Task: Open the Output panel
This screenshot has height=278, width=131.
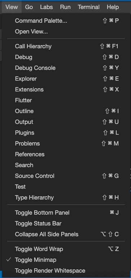Action: coord(66,122)
